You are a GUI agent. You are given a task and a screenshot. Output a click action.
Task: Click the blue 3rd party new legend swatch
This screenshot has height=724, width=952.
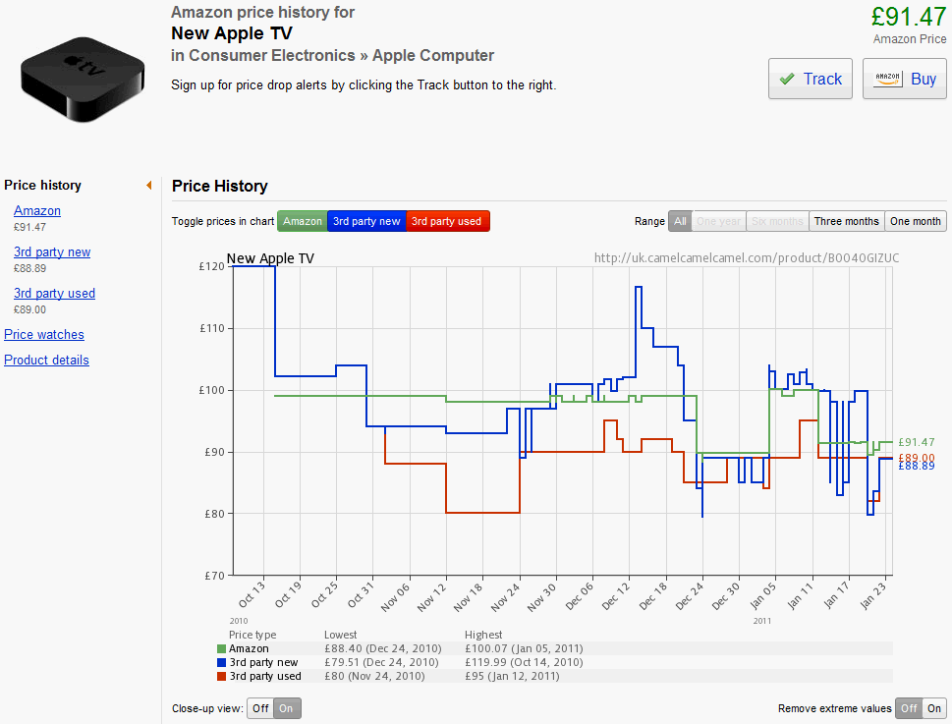pos(222,663)
